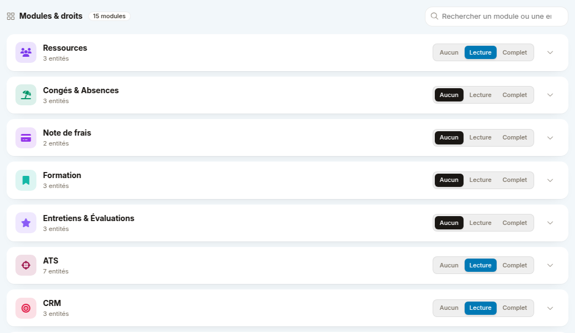Image resolution: width=575 pixels, height=333 pixels.
Task: Set CRM permission to Complet
Action: click(514, 308)
